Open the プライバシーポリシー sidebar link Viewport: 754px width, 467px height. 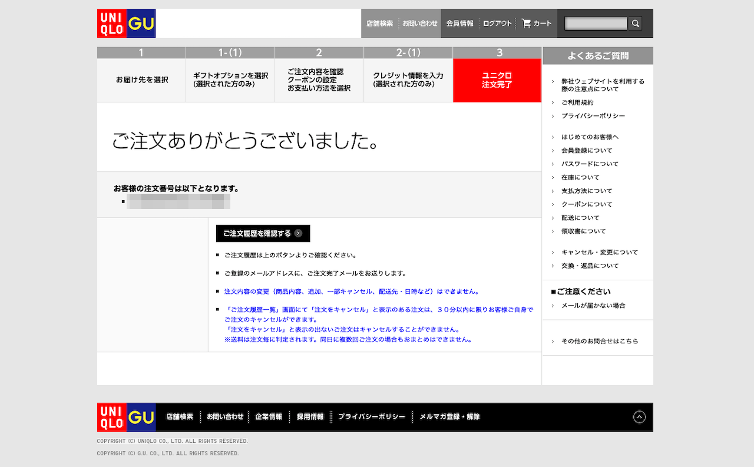(593, 116)
